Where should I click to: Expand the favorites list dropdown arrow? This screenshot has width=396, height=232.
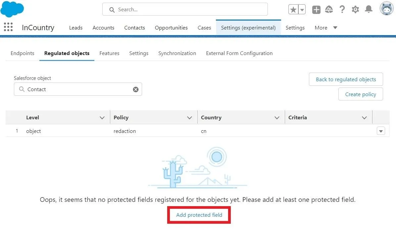click(302, 10)
